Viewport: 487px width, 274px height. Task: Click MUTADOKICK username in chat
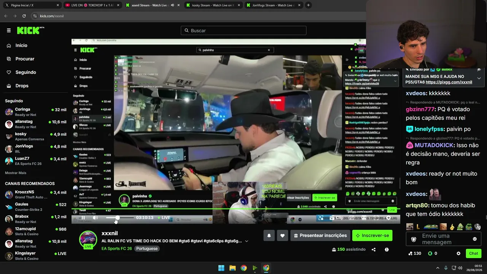coord(434,145)
